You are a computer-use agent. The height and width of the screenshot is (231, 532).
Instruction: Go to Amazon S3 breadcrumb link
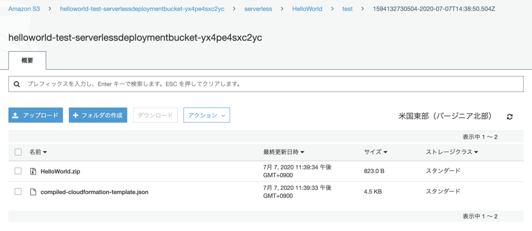pos(24,8)
